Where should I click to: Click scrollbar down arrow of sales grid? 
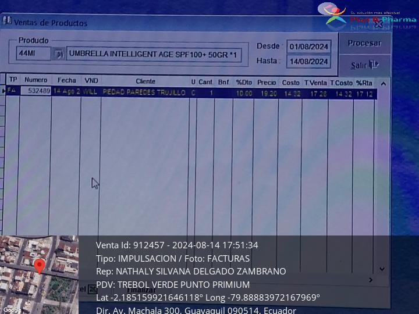pyautogui.click(x=382, y=269)
